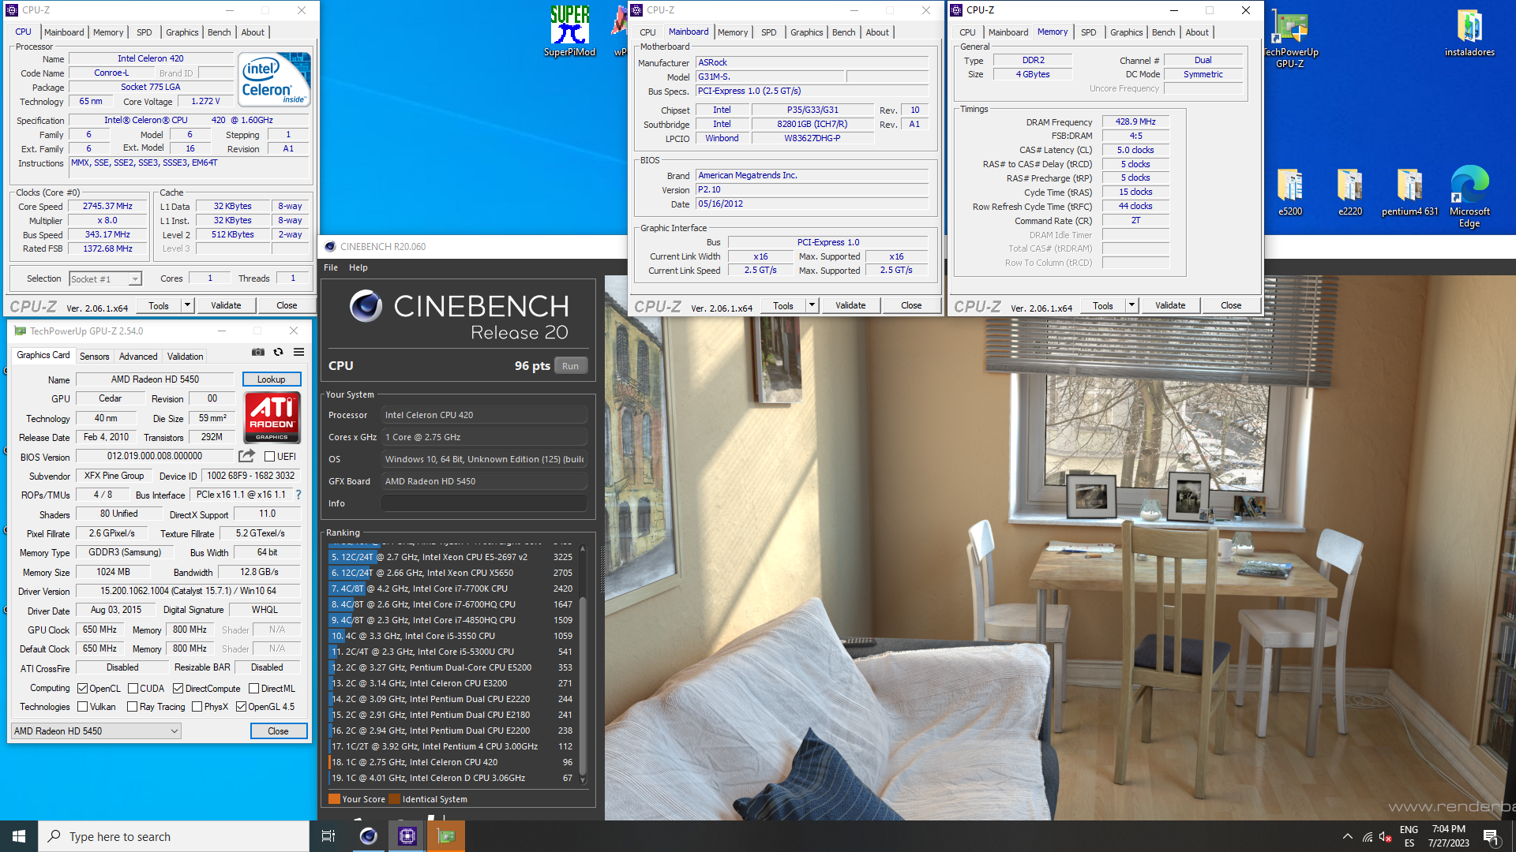Image resolution: width=1516 pixels, height=852 pixels.
Task: Open Bench tab in the left CPU-Z window
Action: [220, 32]
